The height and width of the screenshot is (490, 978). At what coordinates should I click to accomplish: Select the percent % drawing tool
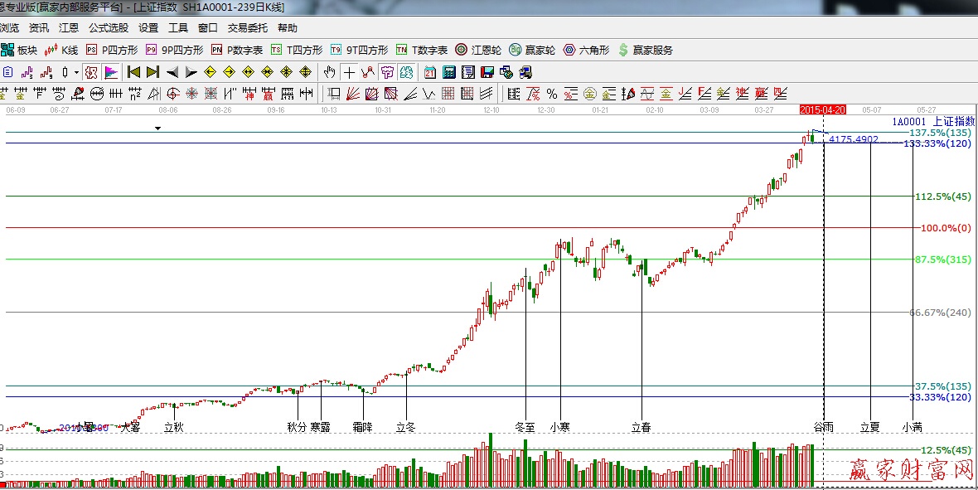coord(552,94)
